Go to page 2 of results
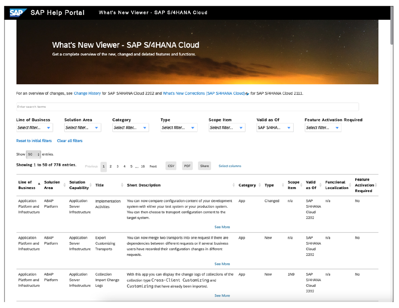399x308 pixels. [110, 167]
